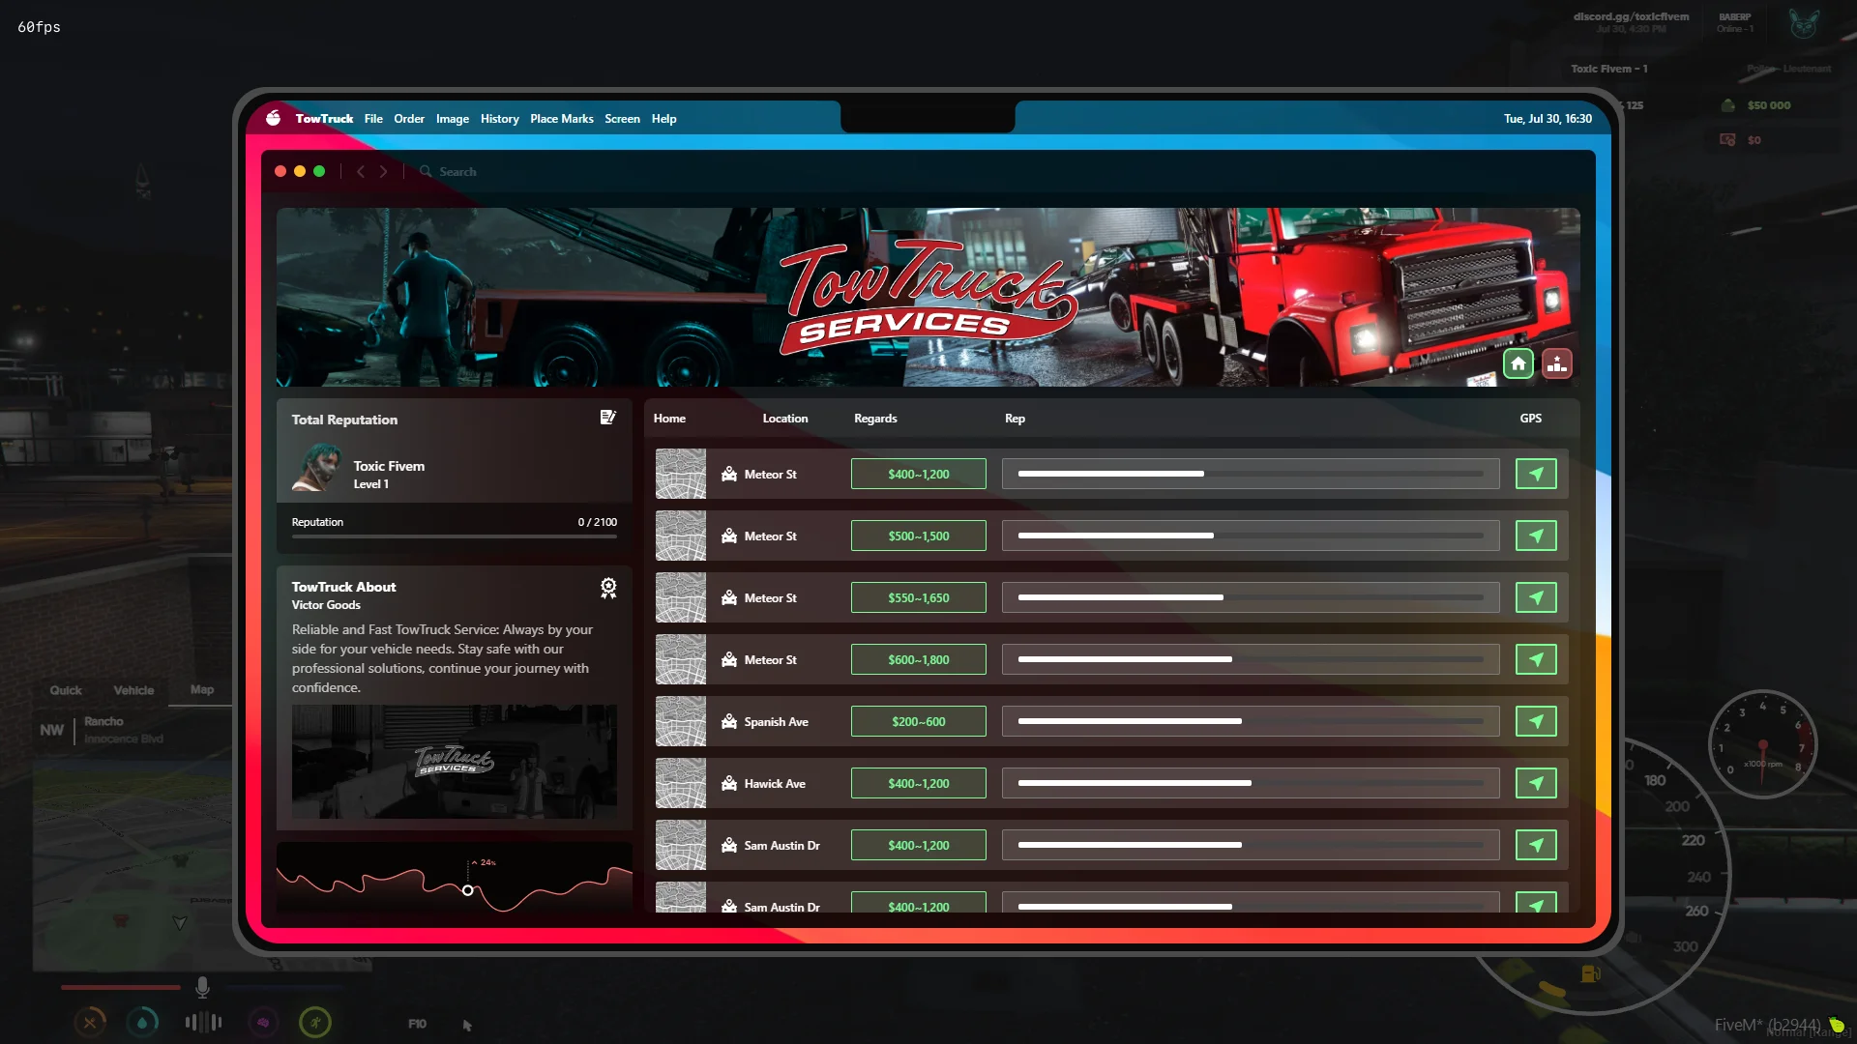The width and height of the screenshot is (1857, 1044).
Task: Open the File menu
Action: [373, 119]
